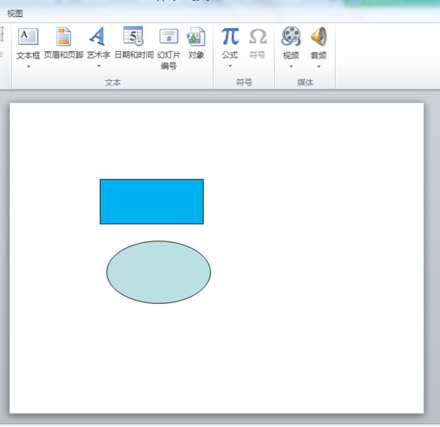The height and width of the screenshot is (427, 440).
Task: Click the 媒体 group label
Action: (305, 83)
